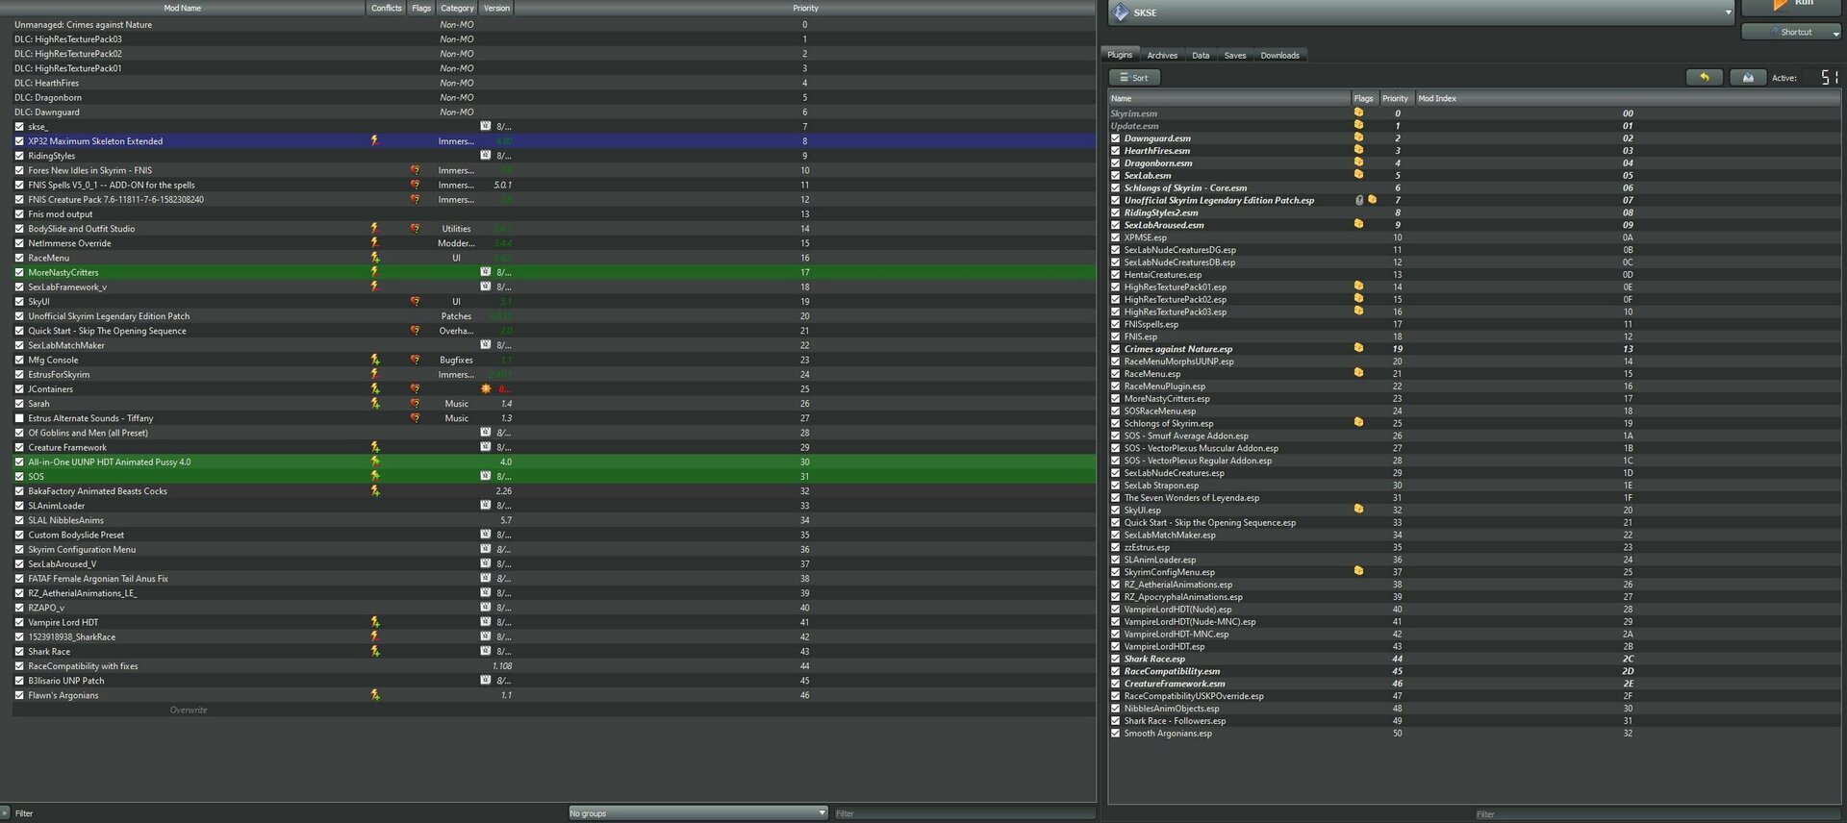This screenshot has height=823, width=1847.
Task: Switch to the Data tab
Action: pos(1201,56)
